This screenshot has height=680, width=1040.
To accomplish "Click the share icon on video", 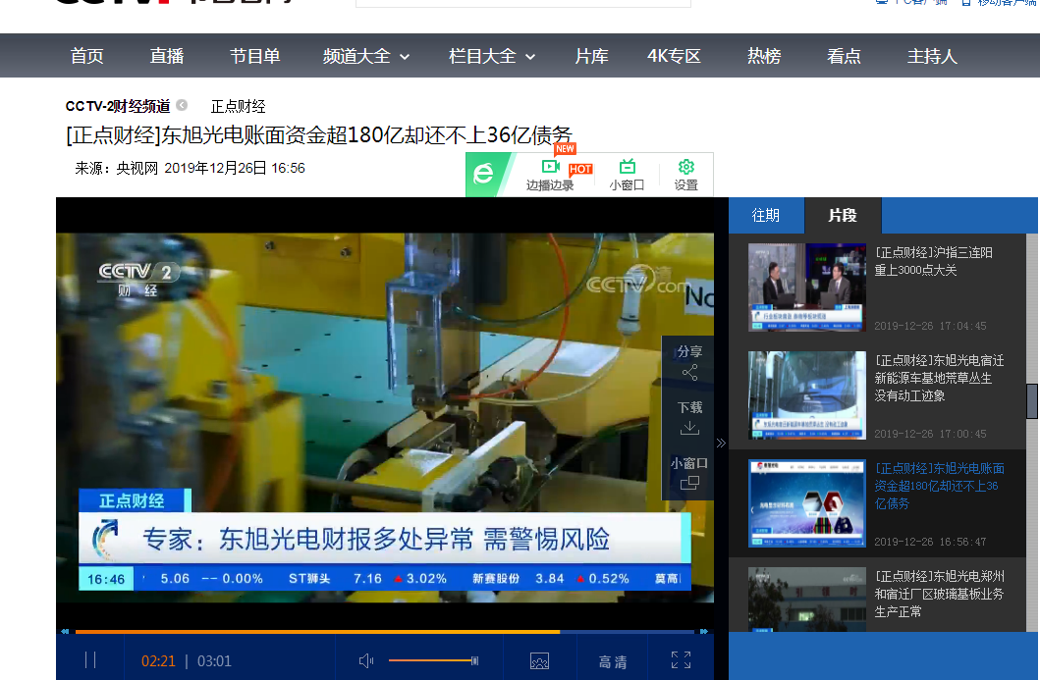I will (x=689, y=373).
